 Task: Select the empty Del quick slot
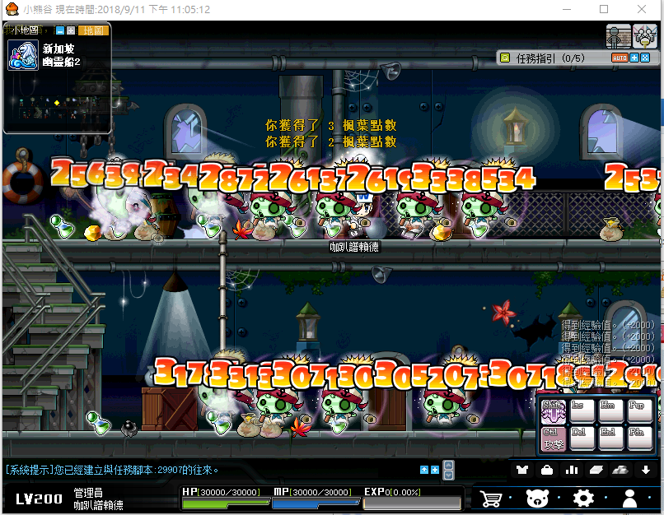click(582, 438)
